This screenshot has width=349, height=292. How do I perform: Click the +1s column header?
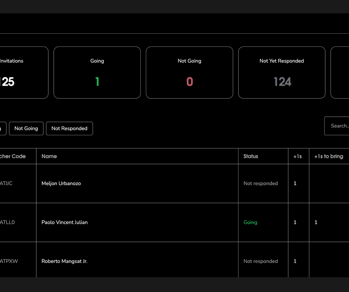297,156
